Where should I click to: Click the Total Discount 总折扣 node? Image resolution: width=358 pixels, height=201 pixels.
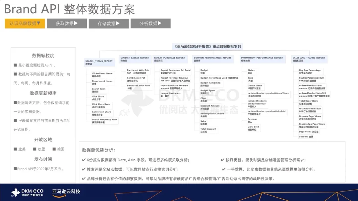208,130
